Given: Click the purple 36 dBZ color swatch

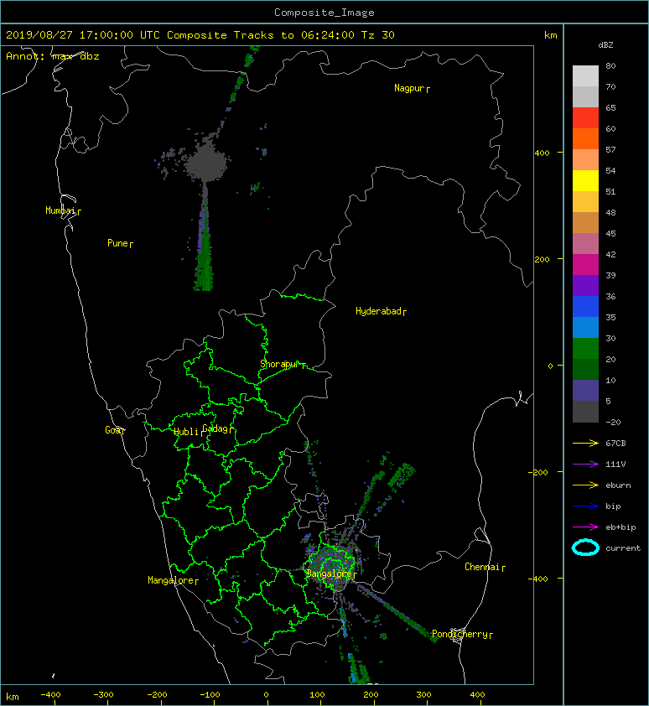Looking at the screenshot, I should 585,285.
